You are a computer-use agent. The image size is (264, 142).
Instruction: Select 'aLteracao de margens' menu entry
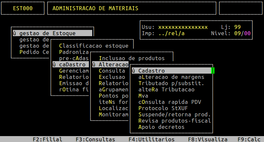click(x=171, y=77)
